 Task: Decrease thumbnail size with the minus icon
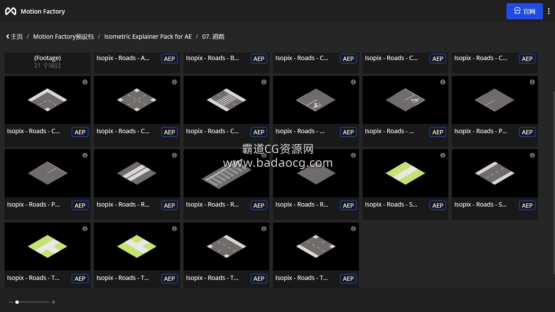click(x=11, y=302)
